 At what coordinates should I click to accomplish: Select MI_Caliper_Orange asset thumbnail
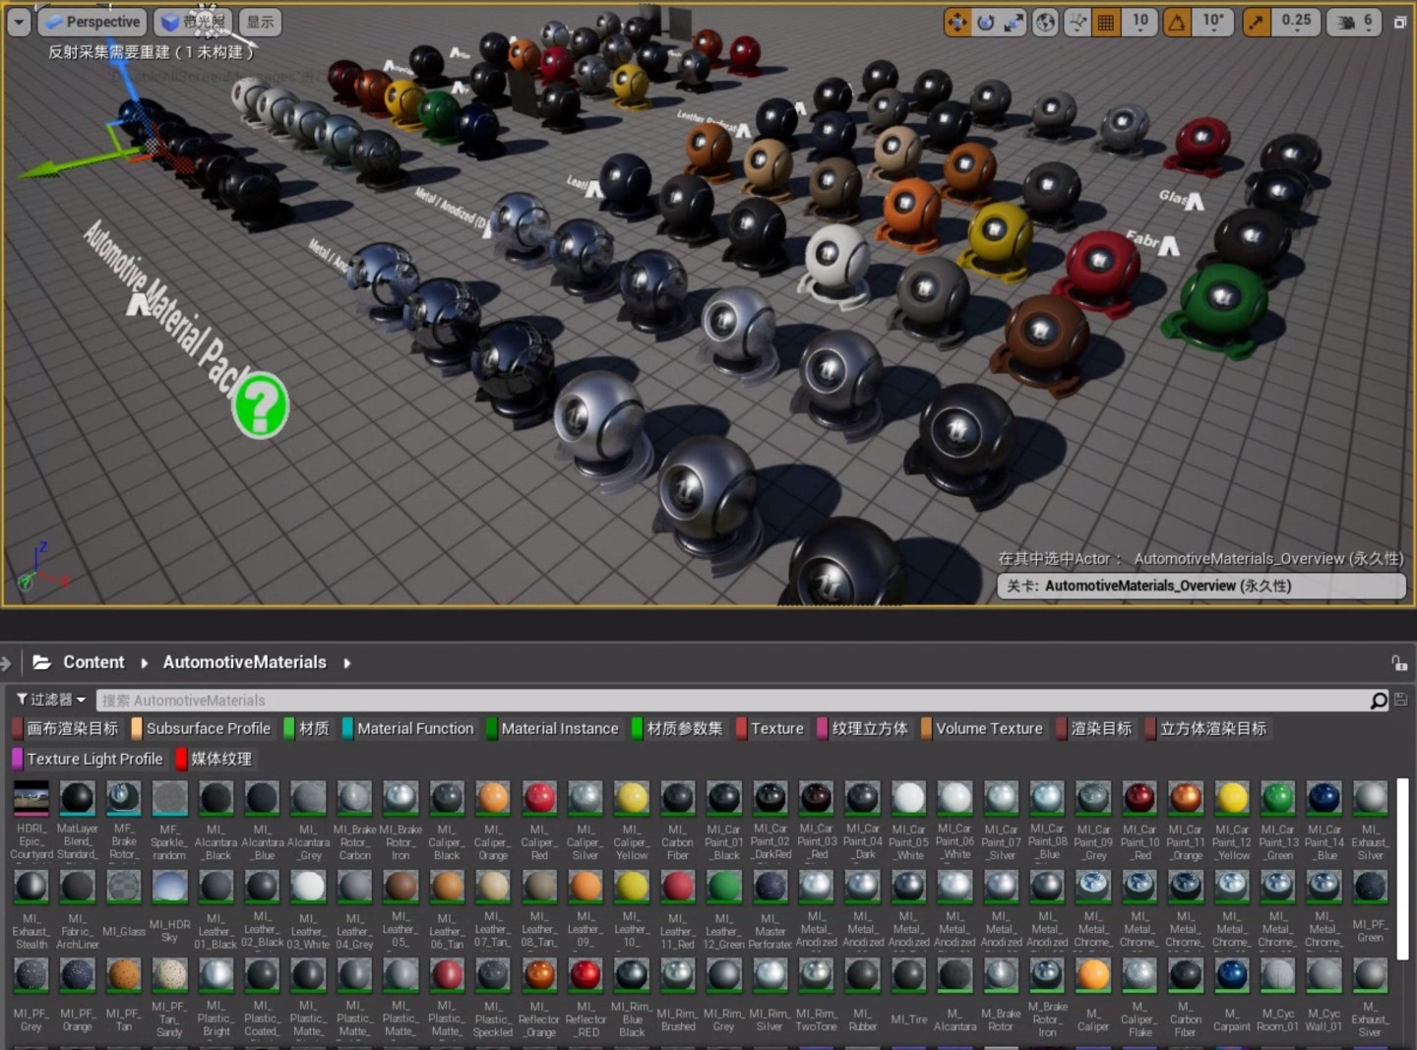(493, 798)
